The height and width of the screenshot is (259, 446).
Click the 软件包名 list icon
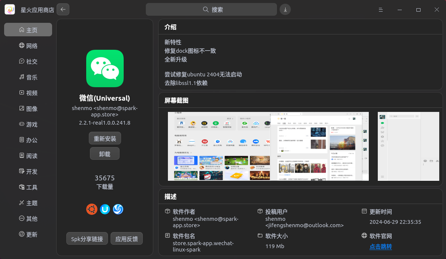pos(168,236)
